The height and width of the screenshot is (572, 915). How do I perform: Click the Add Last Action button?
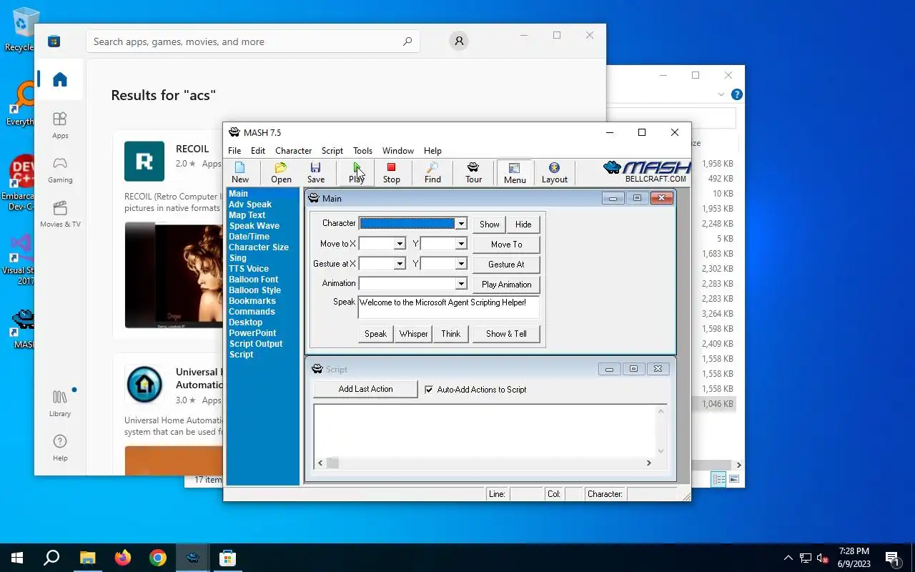pos(365,389)
